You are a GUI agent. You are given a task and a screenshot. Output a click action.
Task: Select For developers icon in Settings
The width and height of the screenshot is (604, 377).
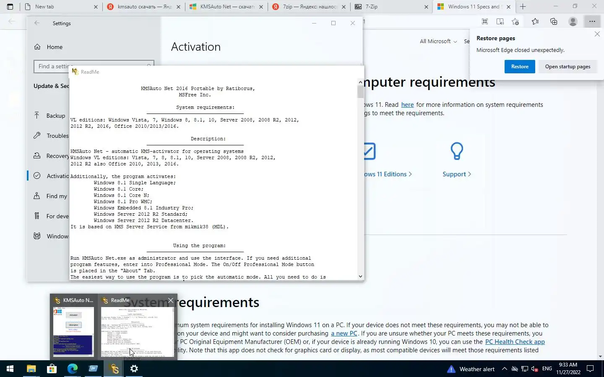[x=37, y=216]
